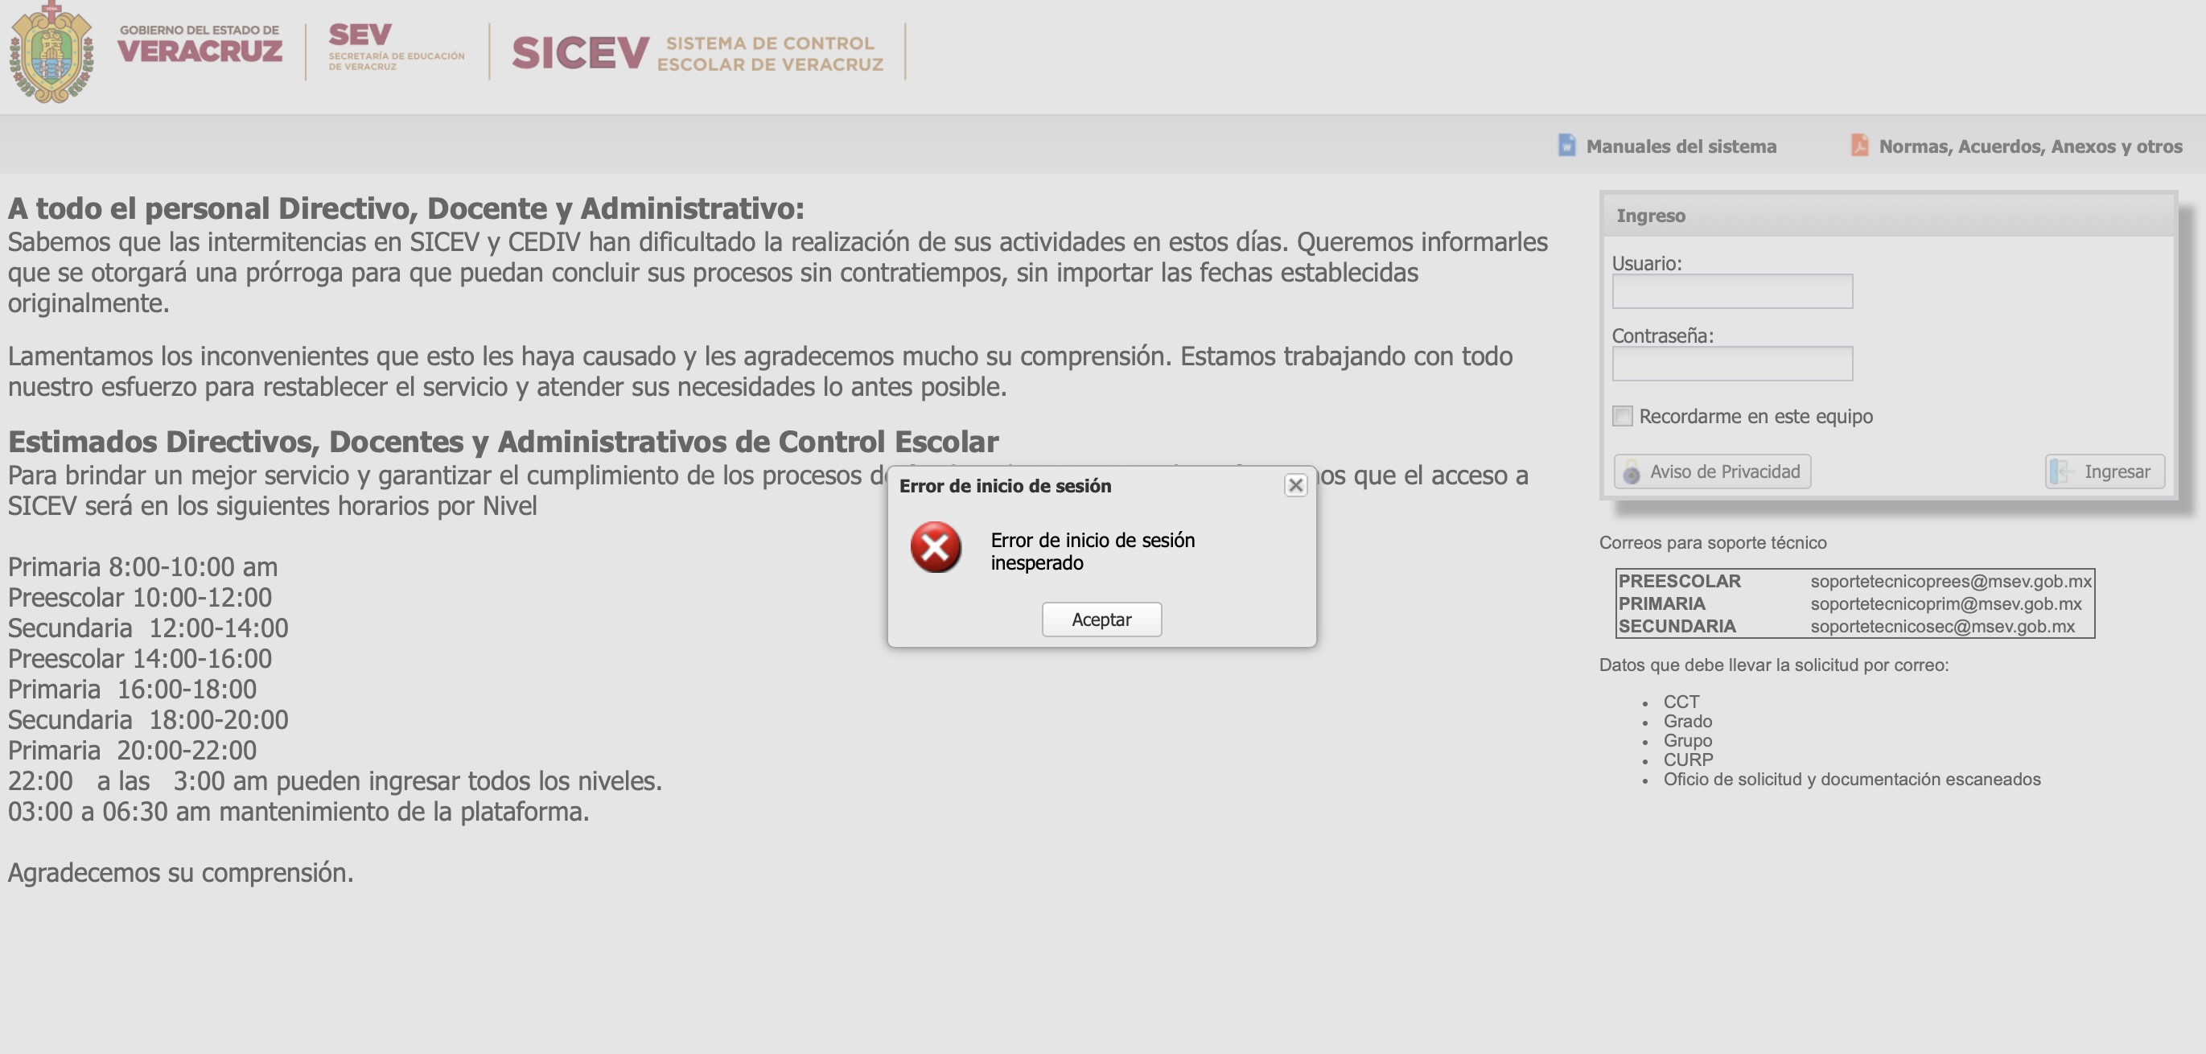Close the Error de inicio de sesión dialog
Screen dimensions: 2206x1054
tap(1295, 485)
